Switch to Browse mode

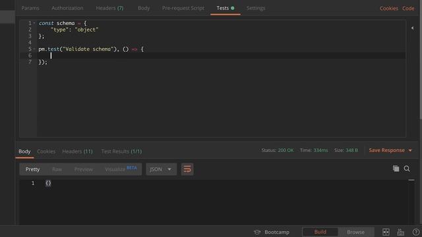pyautogui.click(x=355, y=232)
